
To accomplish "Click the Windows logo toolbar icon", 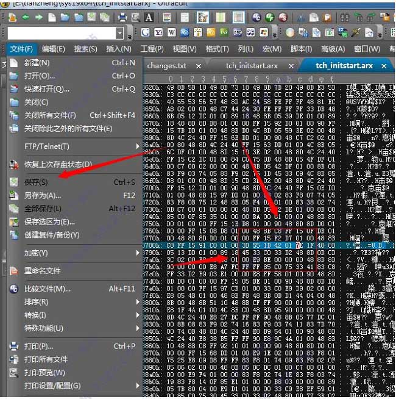I will coord(264,32).
